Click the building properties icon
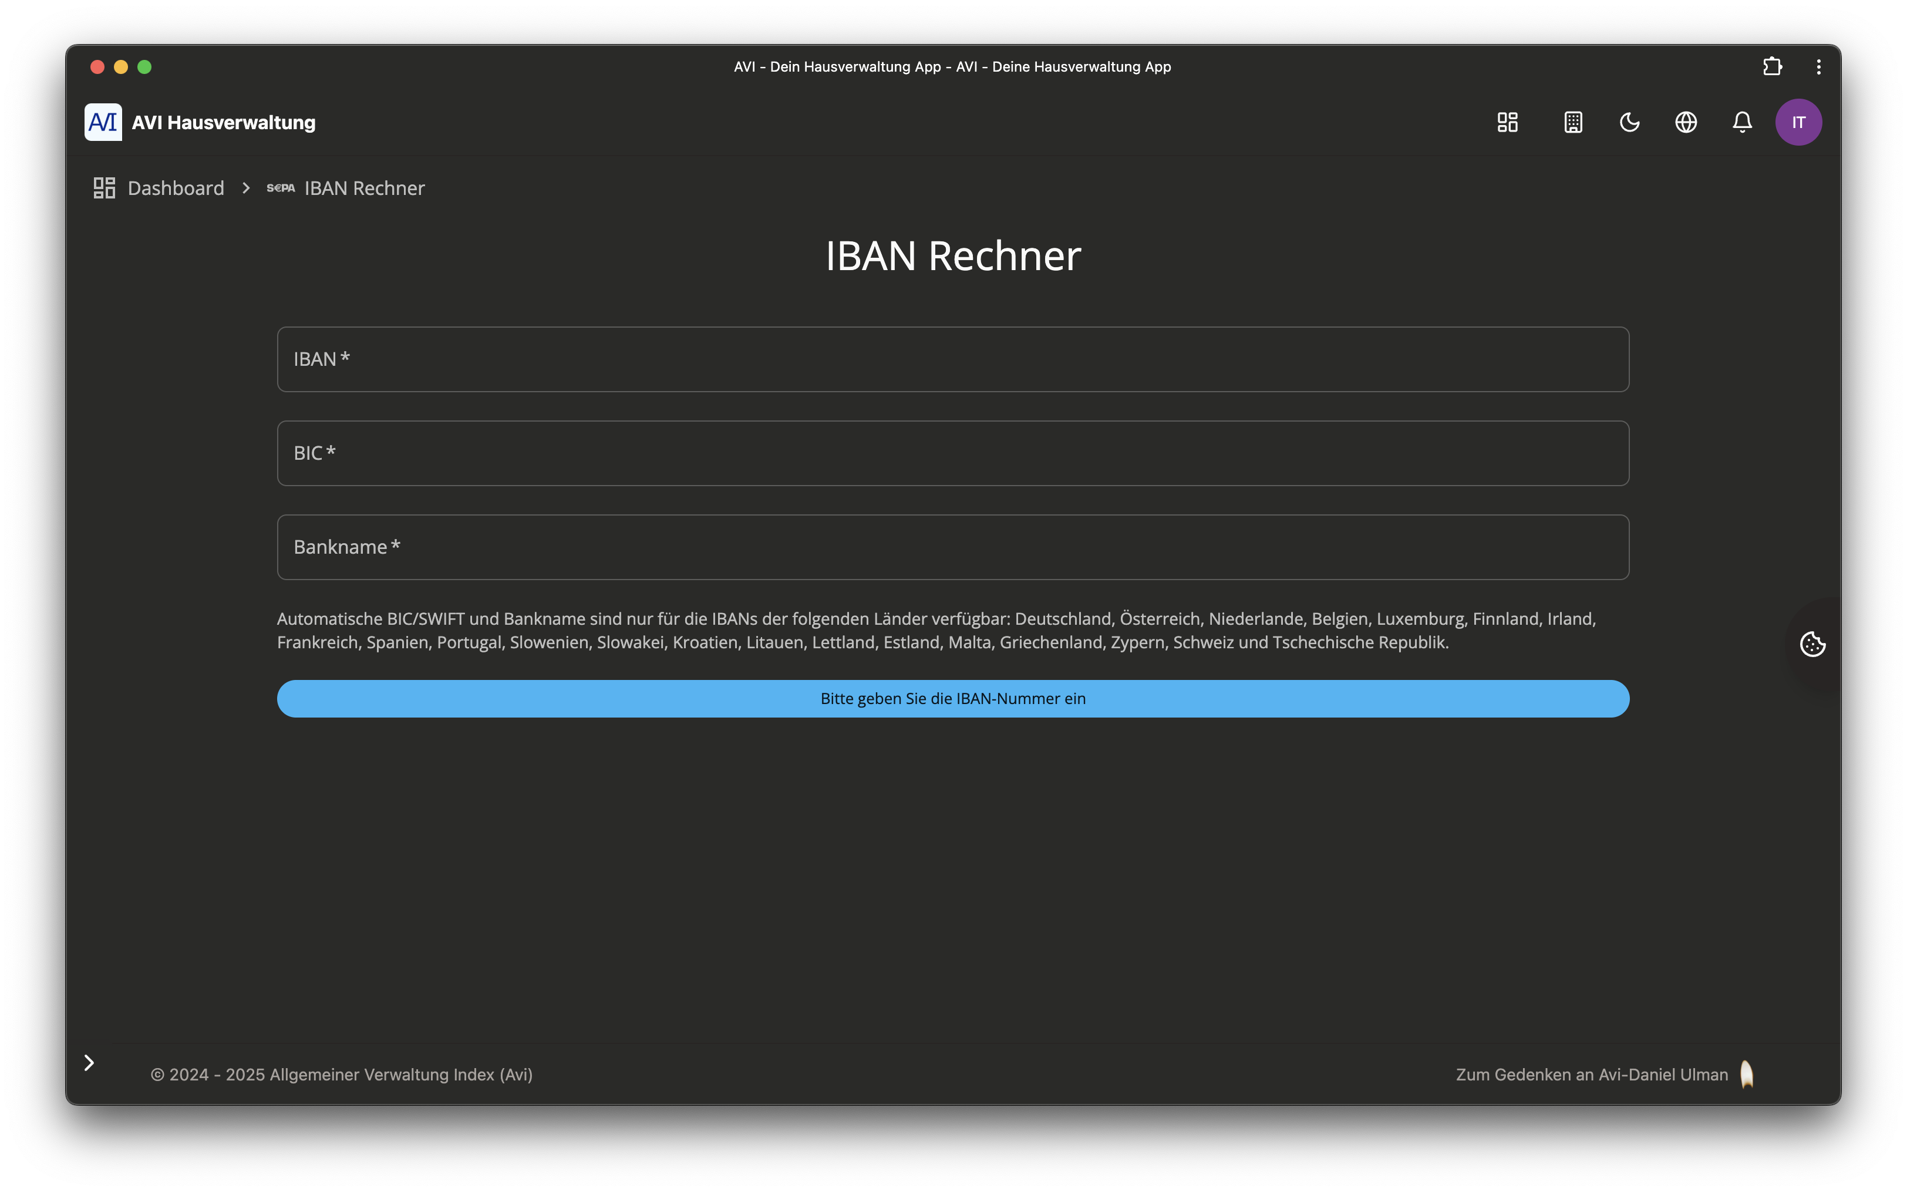This screenshot has height=1192, width=1907. pyautogui.click(x=1573, y=122)
